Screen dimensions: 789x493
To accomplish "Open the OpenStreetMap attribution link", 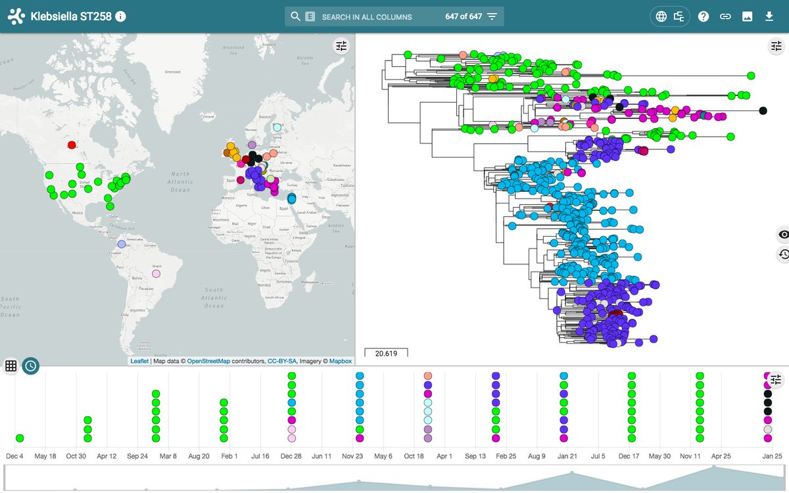I will (x=208, y=361).
